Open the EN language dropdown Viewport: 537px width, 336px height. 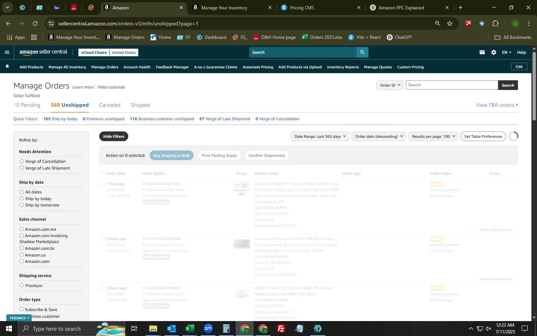(x=506, y=52)
